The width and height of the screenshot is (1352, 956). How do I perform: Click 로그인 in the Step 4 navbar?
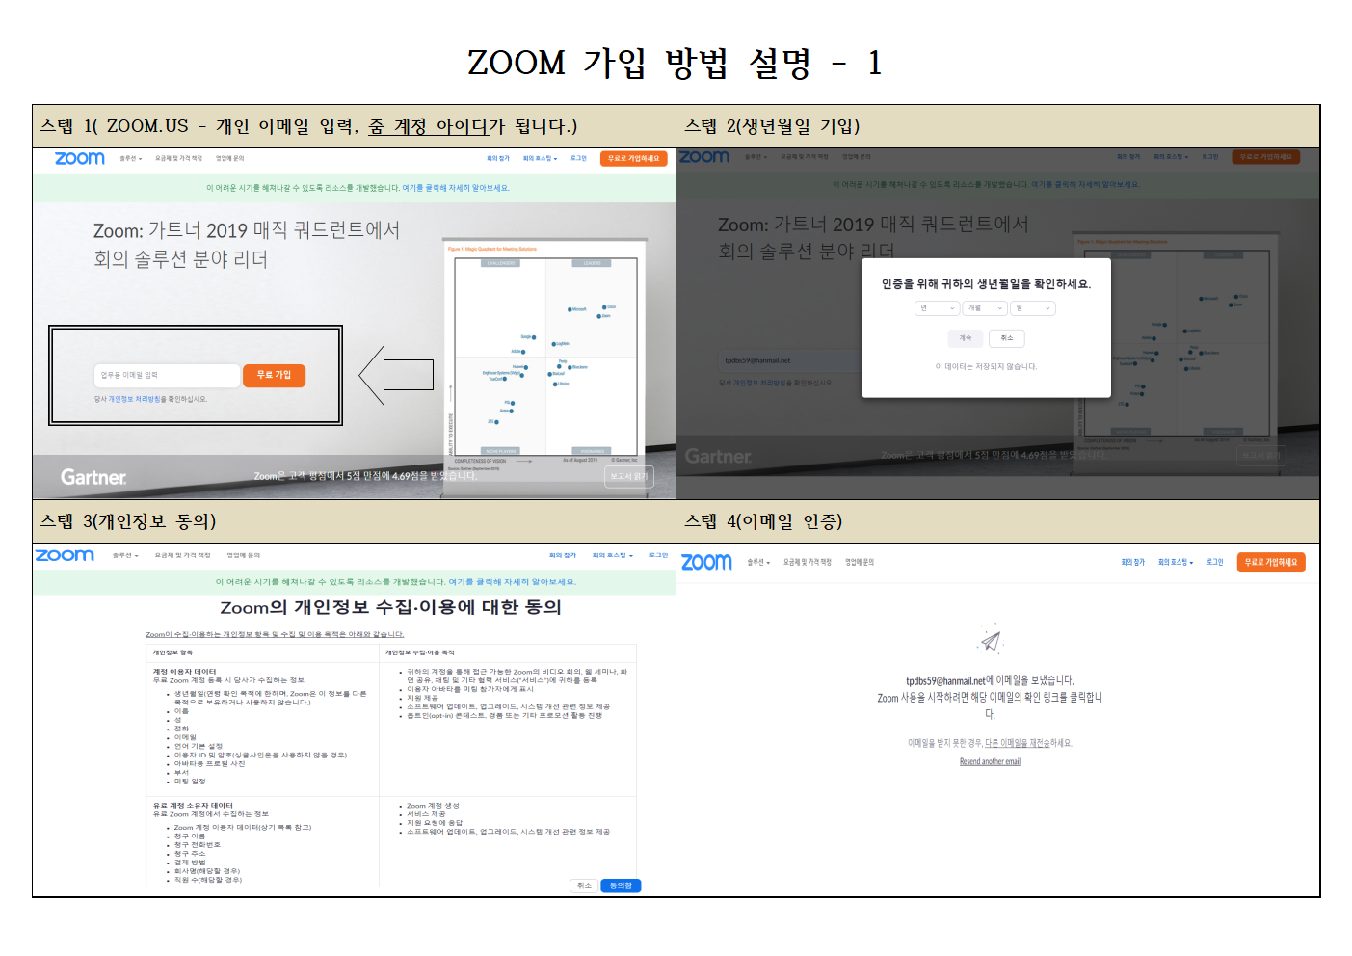1215,562
